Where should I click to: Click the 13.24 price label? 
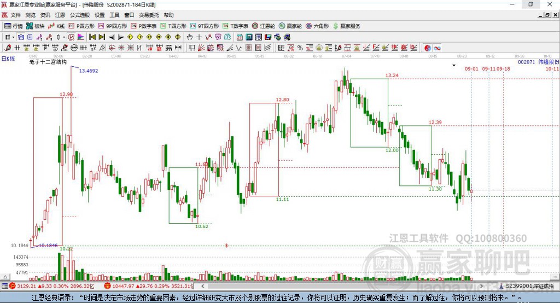[392, 75]
